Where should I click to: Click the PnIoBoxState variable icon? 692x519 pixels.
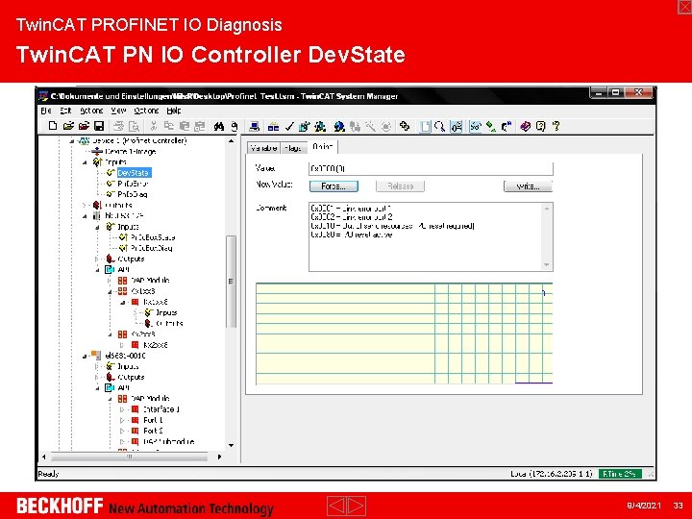pos(123,237)
